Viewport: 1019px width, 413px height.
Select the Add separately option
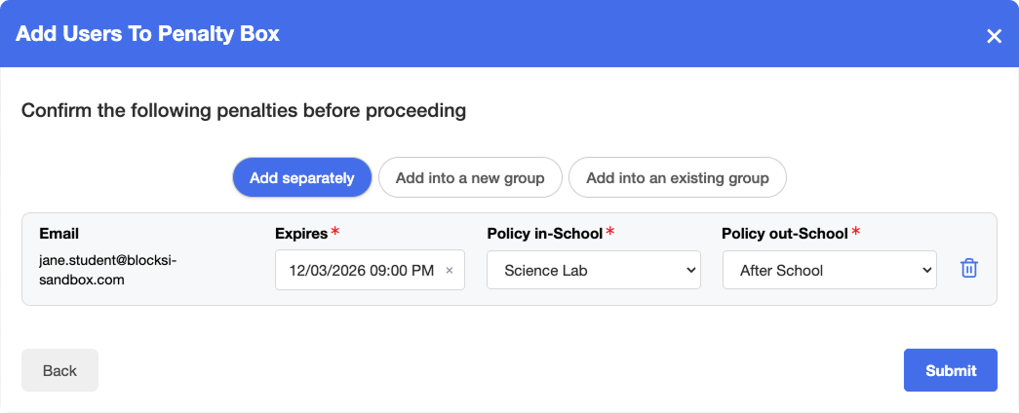point(302,177)
